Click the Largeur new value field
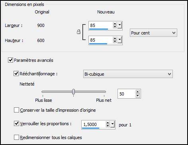The height and width of the screenshot is (145, 188). (x=101, y=25)
